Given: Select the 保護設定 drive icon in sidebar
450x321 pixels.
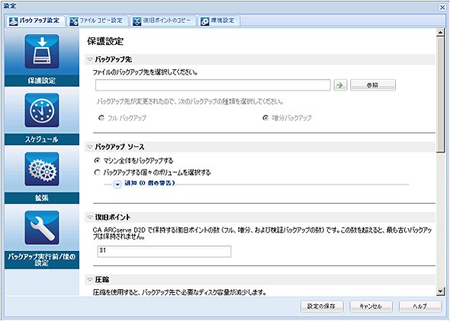Looking at the screenshot, I should [42, 52].
